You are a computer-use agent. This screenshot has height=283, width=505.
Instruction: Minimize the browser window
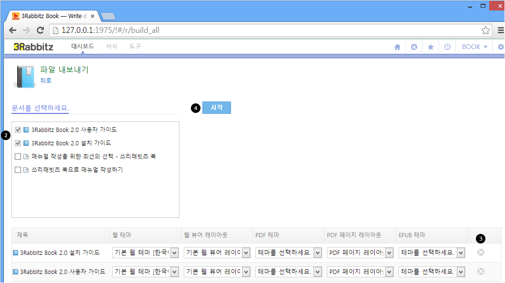click(x=470, y=6)
